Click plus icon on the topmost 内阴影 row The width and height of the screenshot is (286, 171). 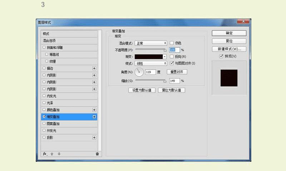pos(94,75)
